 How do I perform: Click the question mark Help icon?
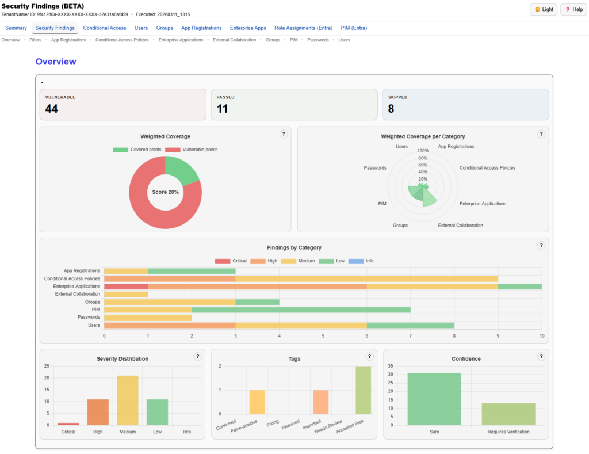click(567, 9)
